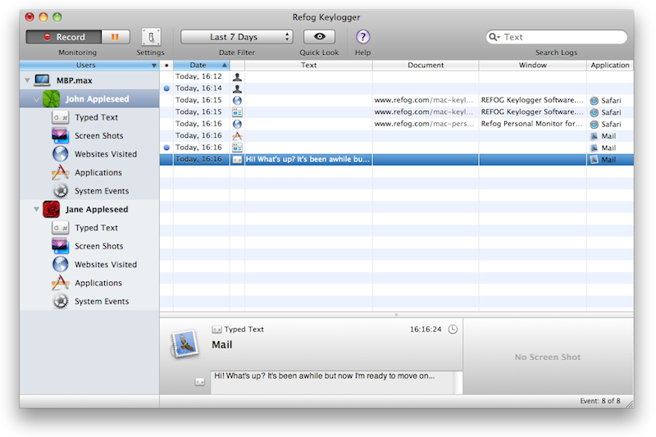The height and width of the screenshot is (437, 656).
Task: Sort by the Date column header
Action: click(201, 66)
